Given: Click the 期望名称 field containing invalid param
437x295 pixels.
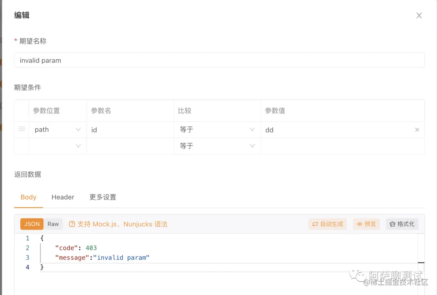Looking at the screenshot, I should [219, 60].
